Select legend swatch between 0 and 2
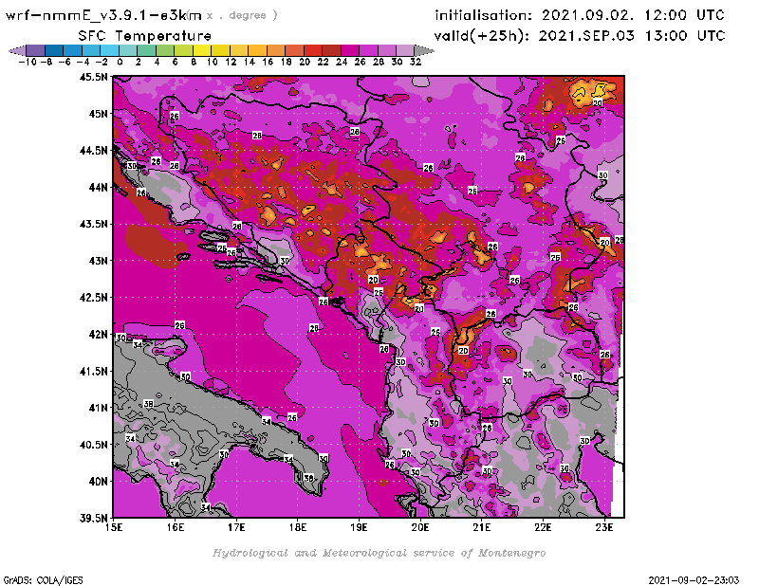759x586 pixels. click(128, 50)
